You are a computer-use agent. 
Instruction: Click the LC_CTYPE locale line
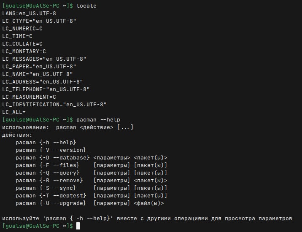coord(39,21)
